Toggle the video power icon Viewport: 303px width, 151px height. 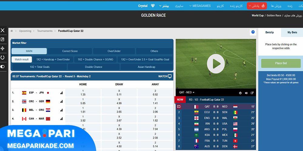(x=240, y=93)
